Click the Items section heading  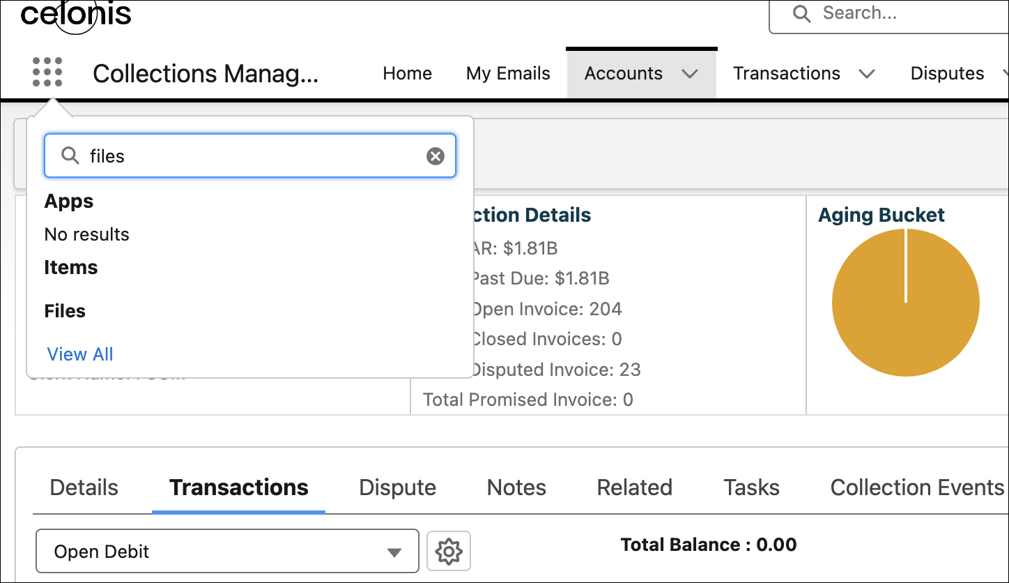pyautogui.click(x=71, y=268)
